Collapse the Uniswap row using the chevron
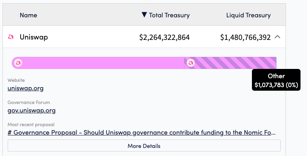 pyautogui.click(x=277, y=37)
